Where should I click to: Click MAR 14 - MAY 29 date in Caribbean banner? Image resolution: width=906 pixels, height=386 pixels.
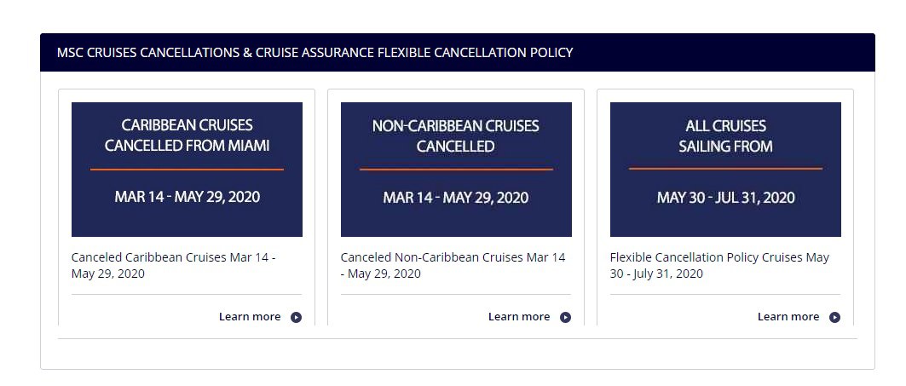188,197
